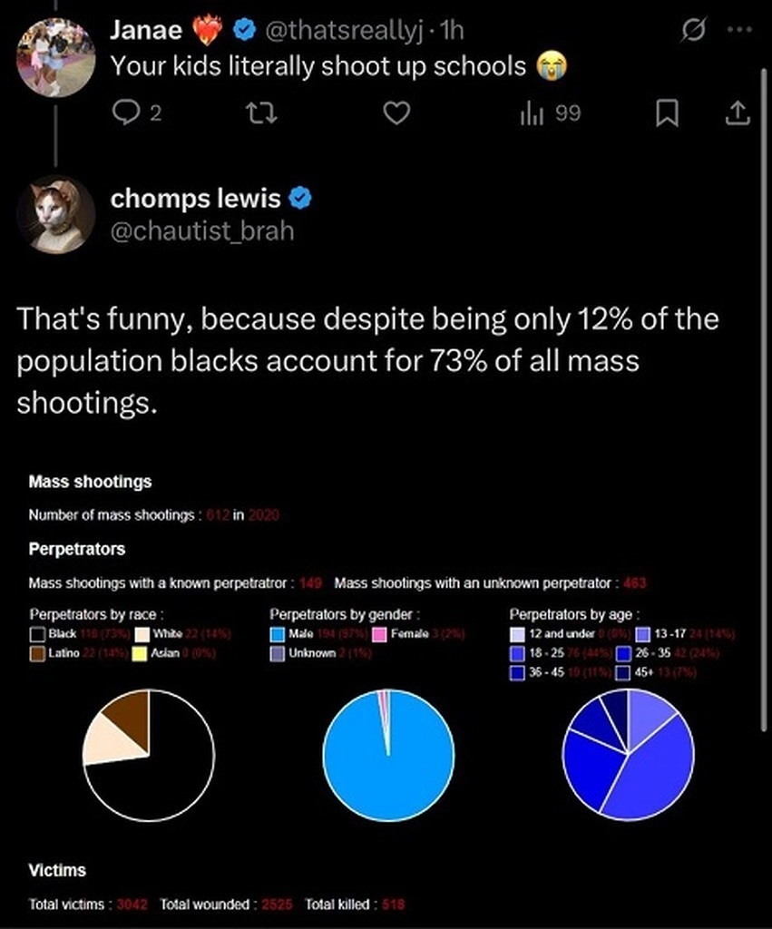This screenshot has height=929, width=772.
Task: Click the brown Latino legend swatch
Action: [x=37, y=652]
